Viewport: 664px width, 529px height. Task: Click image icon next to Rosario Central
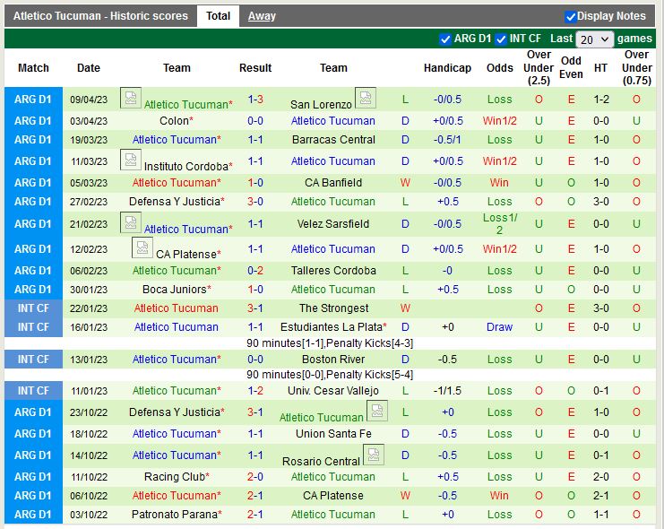pos(374,455)
